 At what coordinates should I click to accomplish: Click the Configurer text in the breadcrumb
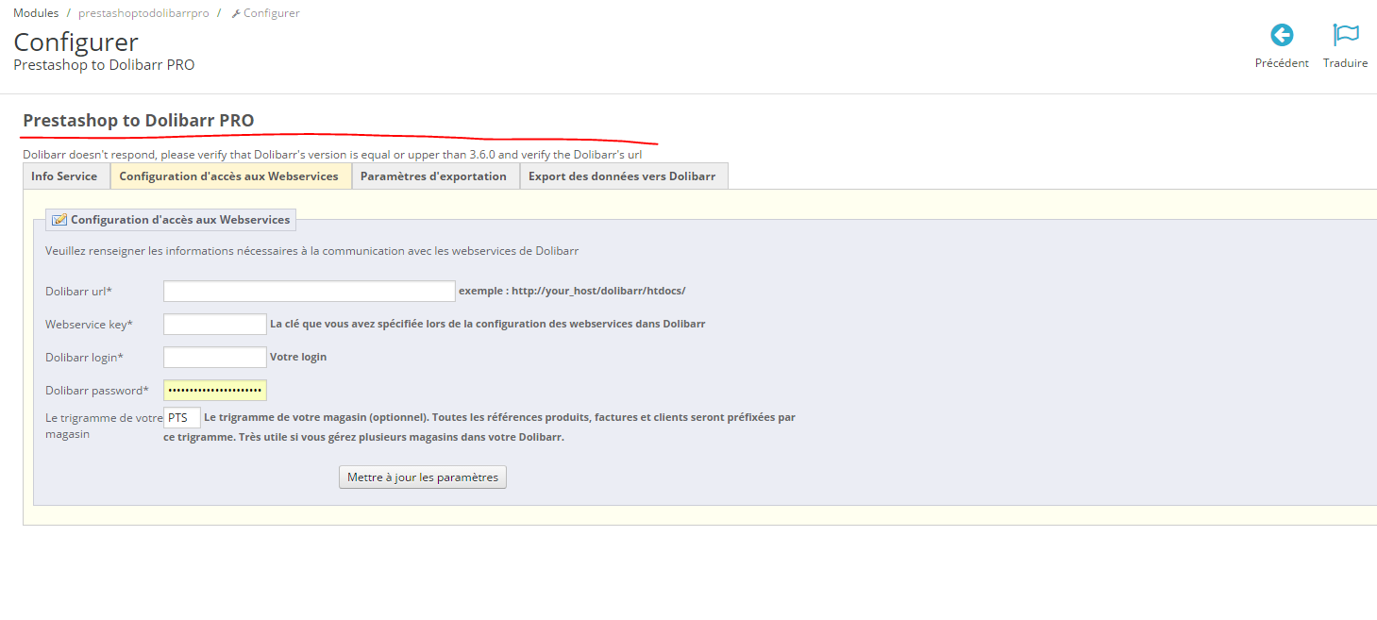(272, 13)
